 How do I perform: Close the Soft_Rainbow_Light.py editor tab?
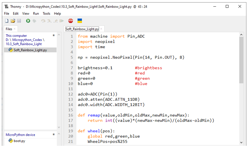(102, 29)
